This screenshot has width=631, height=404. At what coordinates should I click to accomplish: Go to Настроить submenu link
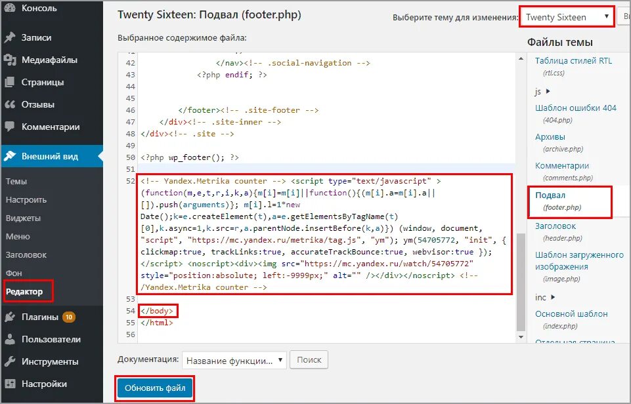26,200
